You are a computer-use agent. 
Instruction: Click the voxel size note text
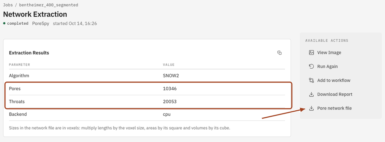tap(120, 128)
